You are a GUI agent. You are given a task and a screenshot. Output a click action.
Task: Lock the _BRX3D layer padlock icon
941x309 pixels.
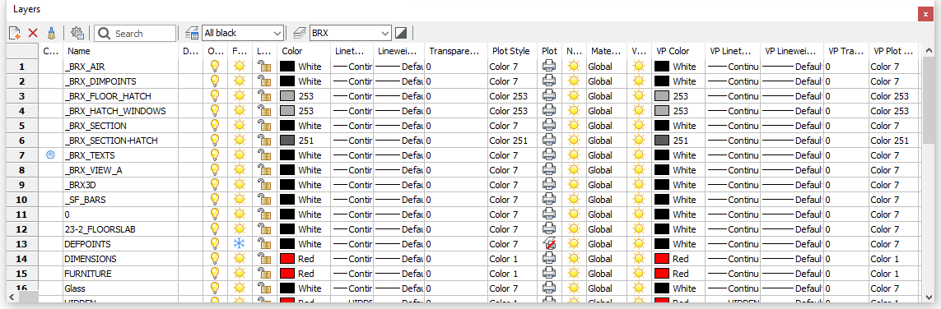(x=264, y=185)
